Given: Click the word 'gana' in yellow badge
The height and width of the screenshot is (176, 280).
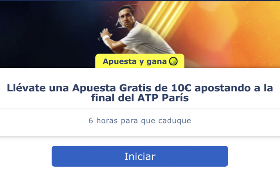Looking at the screenshot, I should 156,61.
